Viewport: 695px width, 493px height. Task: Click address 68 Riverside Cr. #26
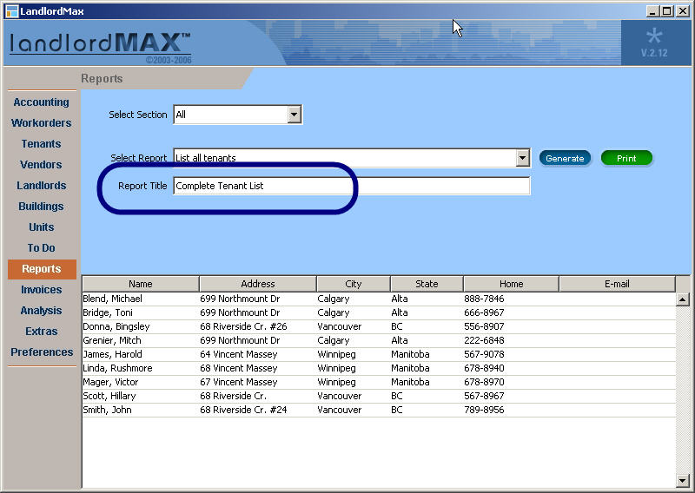(243, 327)
